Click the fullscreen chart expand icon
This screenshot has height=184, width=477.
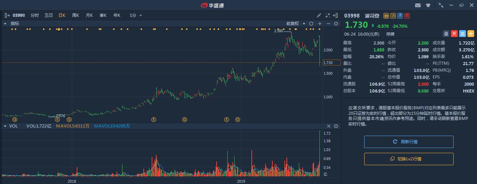327,15
